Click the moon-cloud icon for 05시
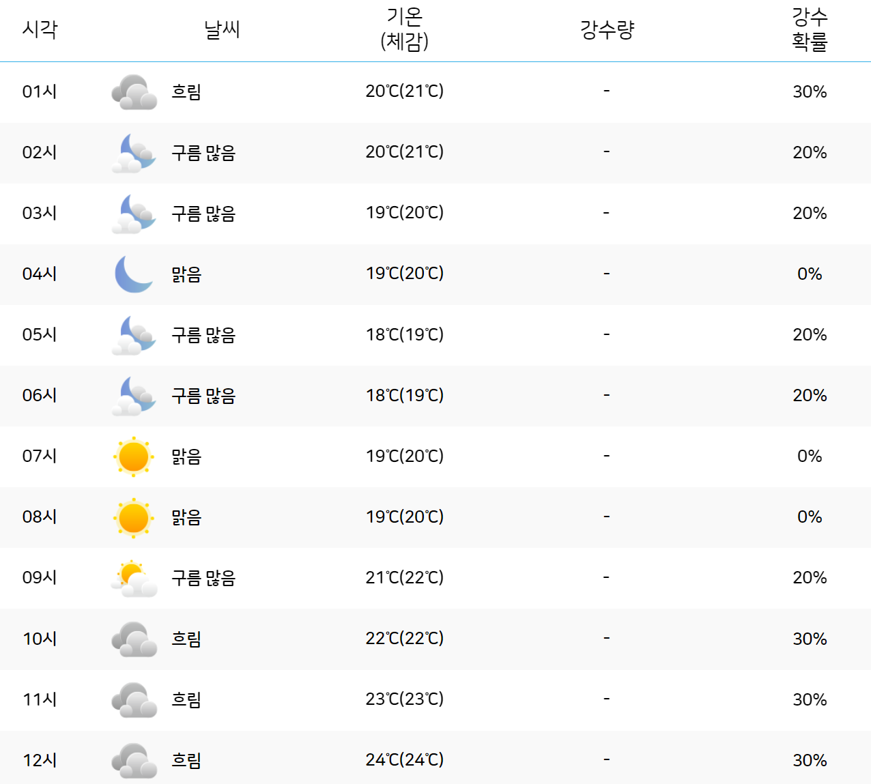 [134, 335]
